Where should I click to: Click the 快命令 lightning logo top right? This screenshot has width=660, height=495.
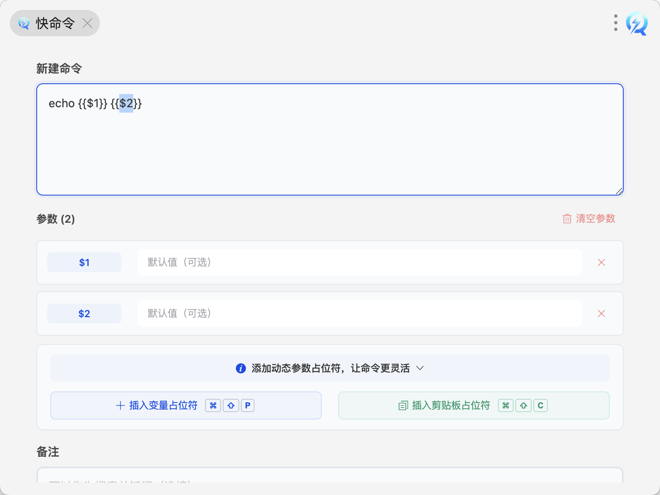[x=636, y=23]
